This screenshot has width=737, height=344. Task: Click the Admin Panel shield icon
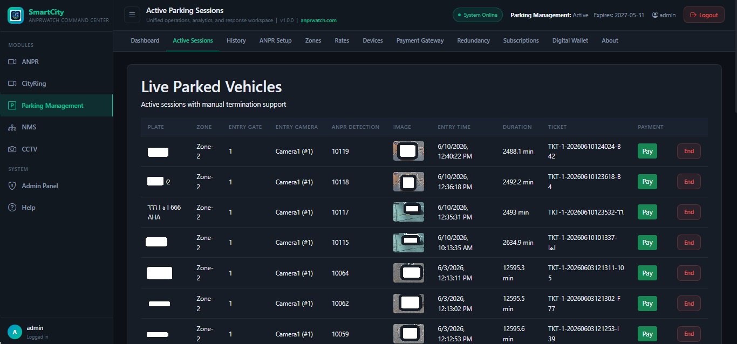click(12, 186)
